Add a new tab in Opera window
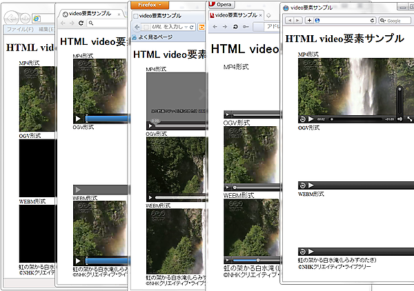The height and width of the screenshot is (291, 414). (x=269, y=16)
